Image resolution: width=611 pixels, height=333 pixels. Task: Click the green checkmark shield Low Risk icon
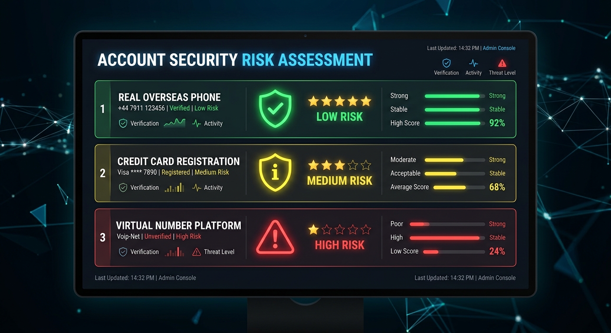point(275,108)
